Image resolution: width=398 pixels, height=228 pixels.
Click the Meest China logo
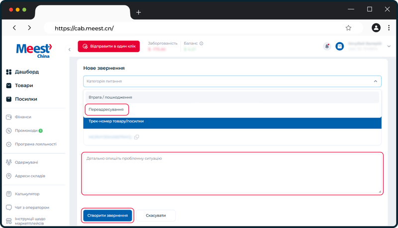point(34,51)
